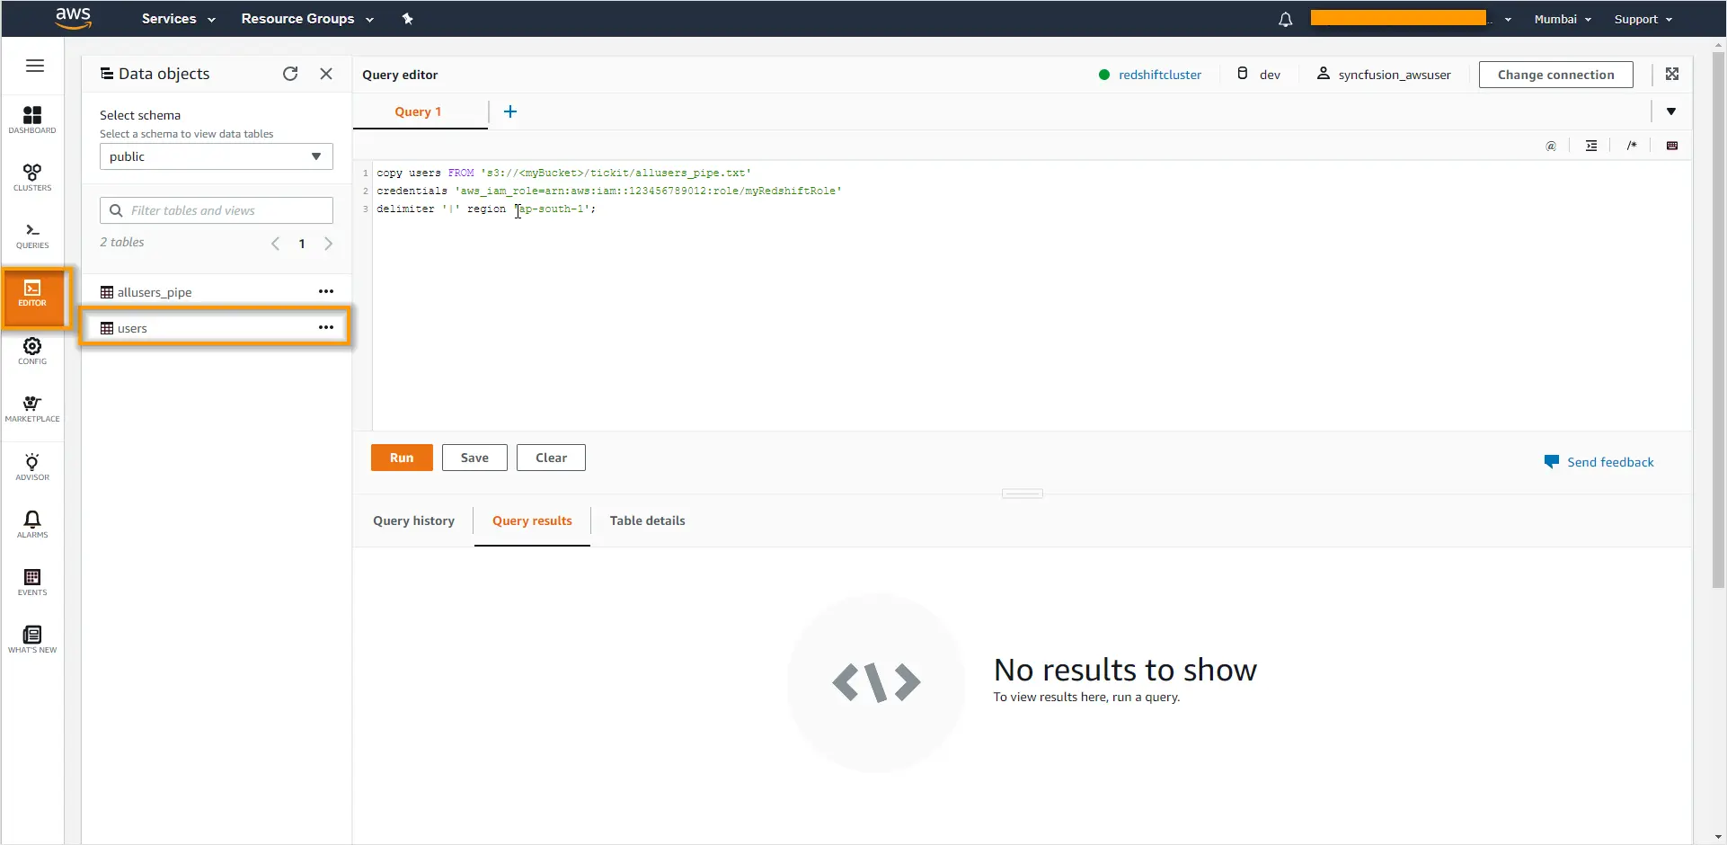Open the Config gear icon

32,351
